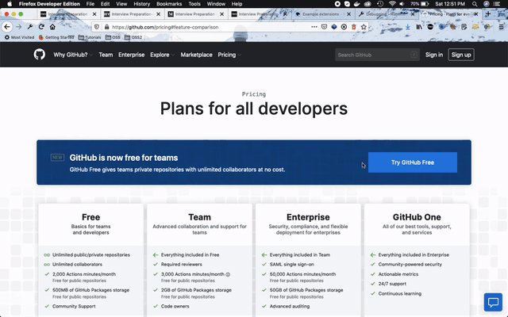Image resolution: width=508 pixels, height=317 pixels.
Task: Open the Marketplace link in navigation
Action: click(196, 55)
